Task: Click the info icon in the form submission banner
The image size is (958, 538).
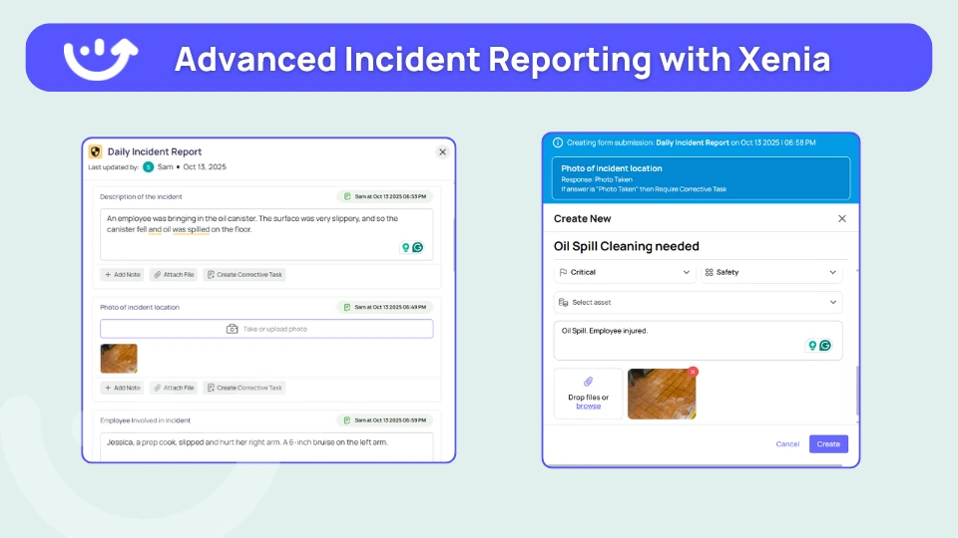Action: pyautogui.click(x=558, y=142)
